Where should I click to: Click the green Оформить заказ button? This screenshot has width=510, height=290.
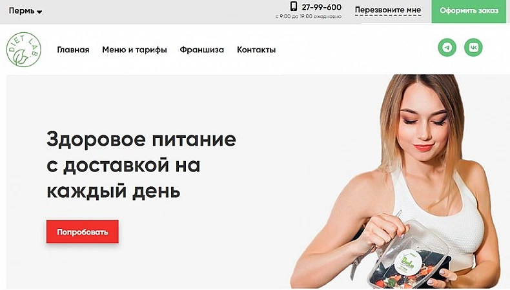tap(469, 12)
